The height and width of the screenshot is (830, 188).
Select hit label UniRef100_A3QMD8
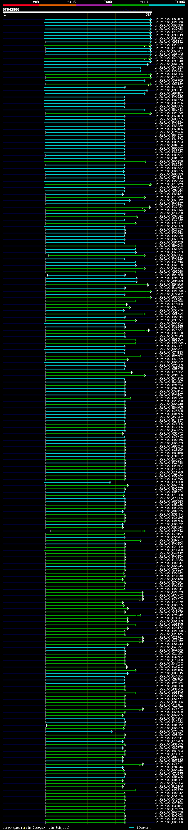(169, 301)
